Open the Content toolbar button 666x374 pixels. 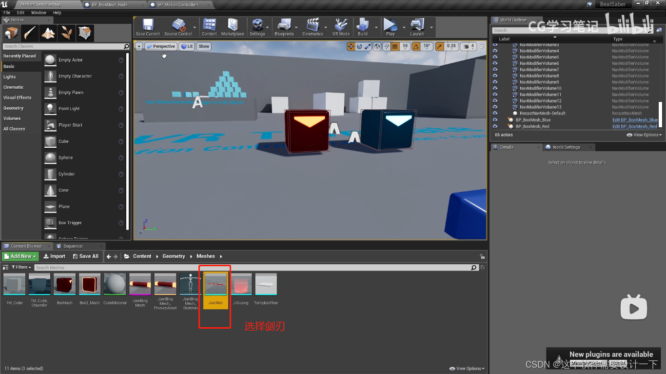(x=209, y=27)
